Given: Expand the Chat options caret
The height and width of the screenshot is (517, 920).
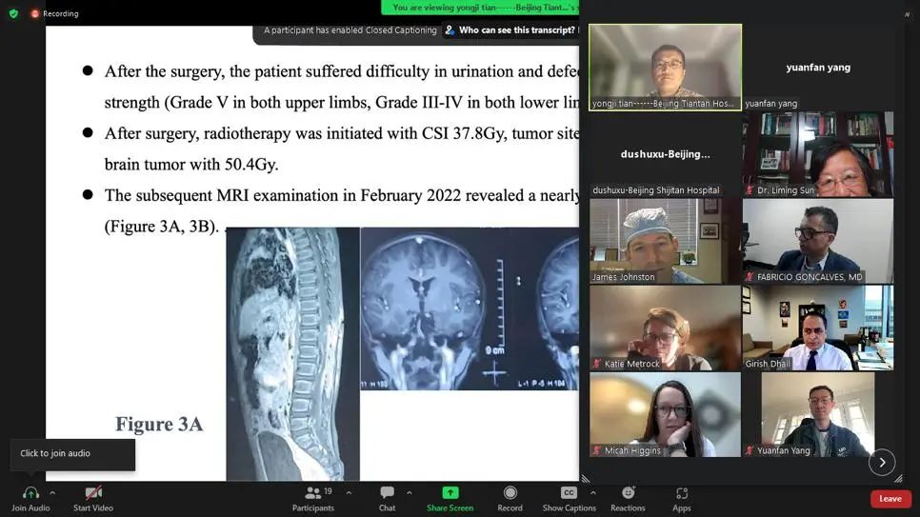Looking at the screenshot, I should [x=410, y=492].
